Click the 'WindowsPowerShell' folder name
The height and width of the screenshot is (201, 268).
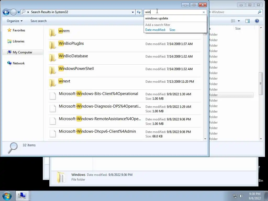(x=76, y=69)
